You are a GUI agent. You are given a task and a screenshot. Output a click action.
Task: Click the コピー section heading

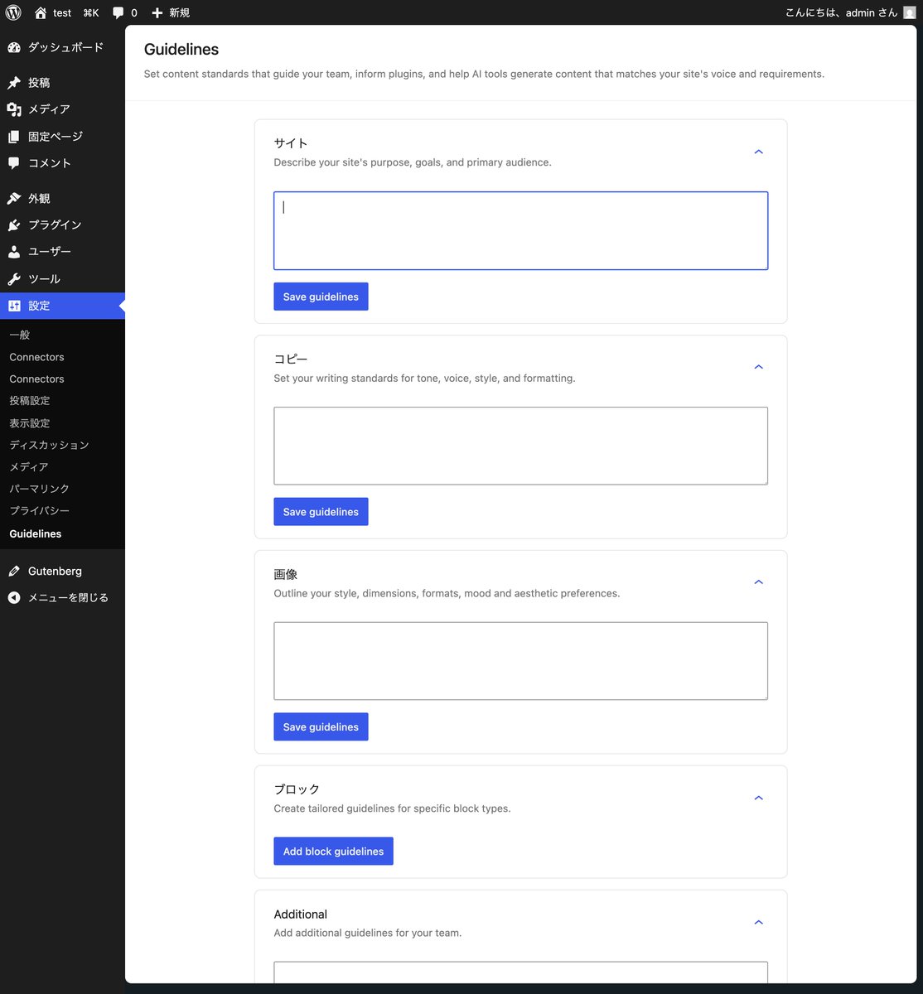pyautogui.click(x=291, y=359)
